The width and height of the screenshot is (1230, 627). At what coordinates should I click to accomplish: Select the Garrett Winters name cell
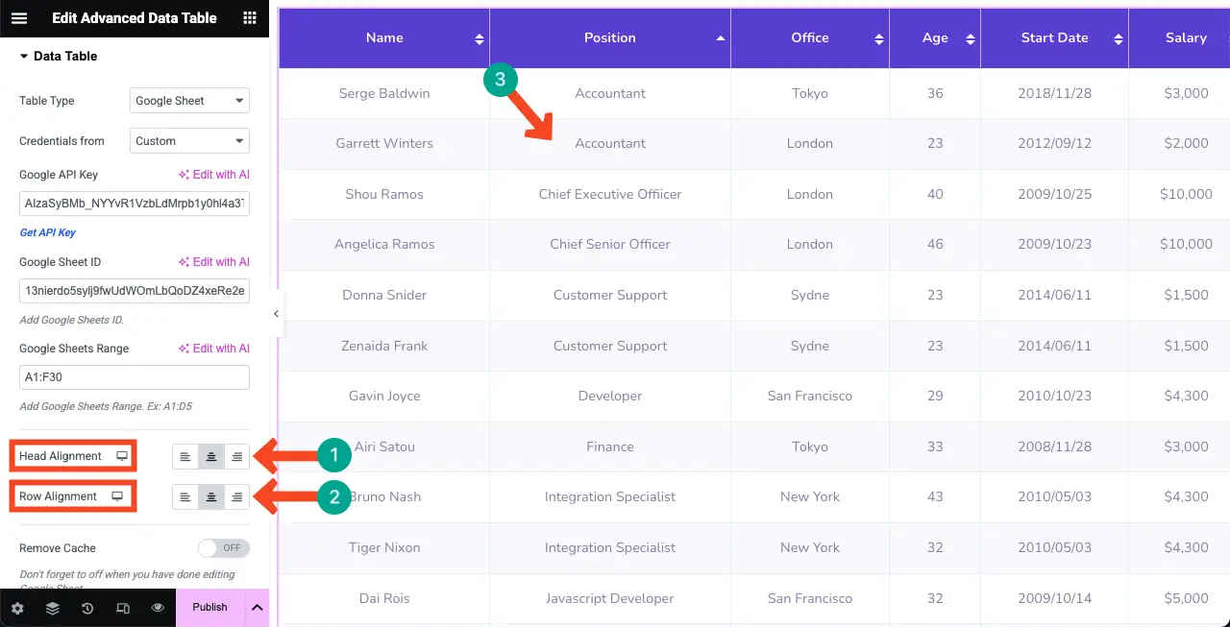coord(384,143)
